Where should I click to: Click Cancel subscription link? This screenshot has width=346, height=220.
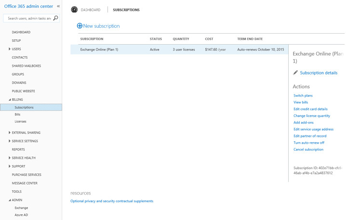click(x=308, y=149)
